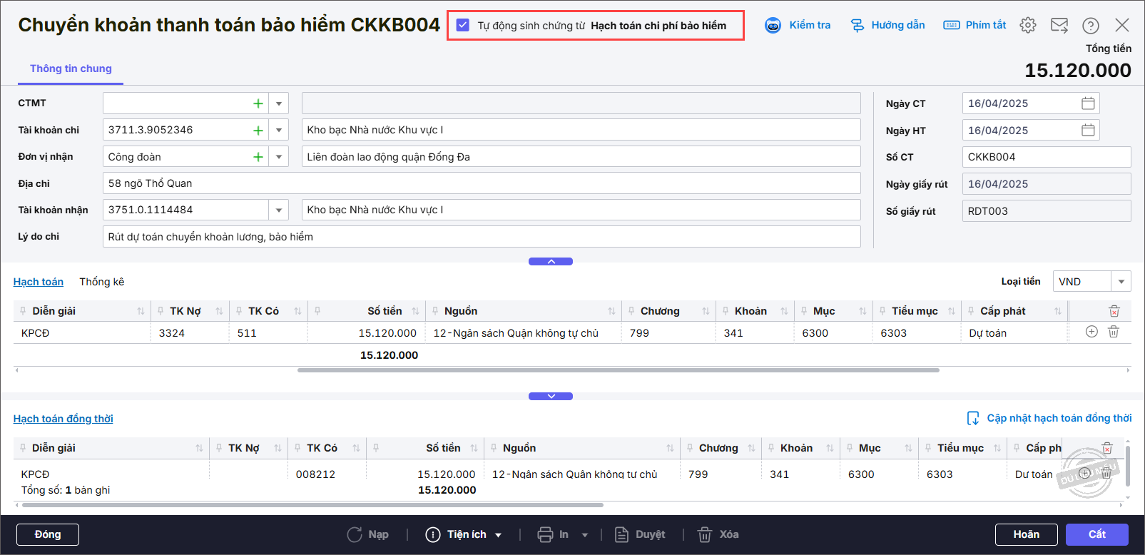The width and height of the screenshot is (1145, 555).
Task: Open Ngày CT calendar picker
Action: 1088,103
